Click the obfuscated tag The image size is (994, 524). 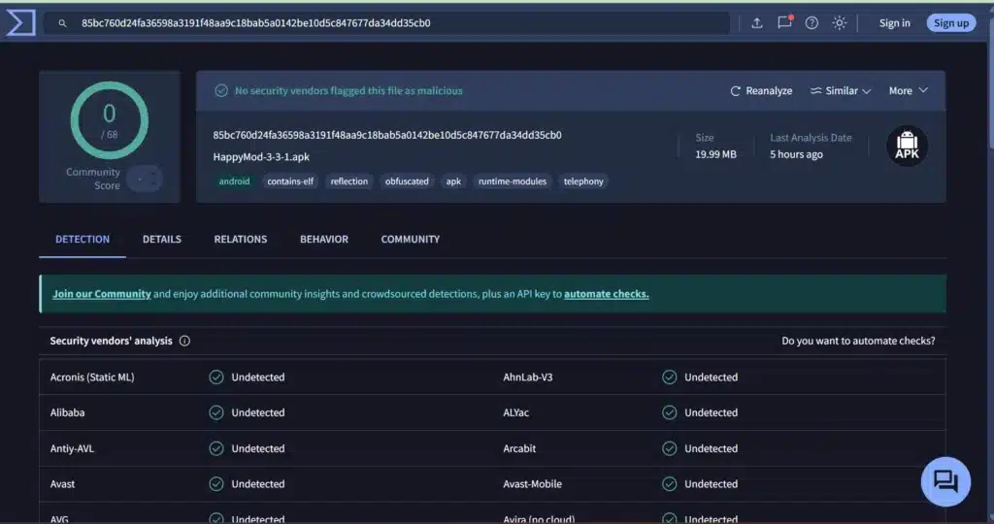point(407,181)
